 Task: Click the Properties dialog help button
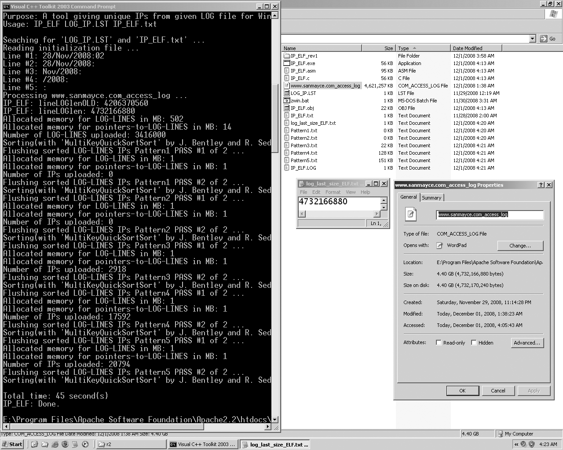(541, 185)
